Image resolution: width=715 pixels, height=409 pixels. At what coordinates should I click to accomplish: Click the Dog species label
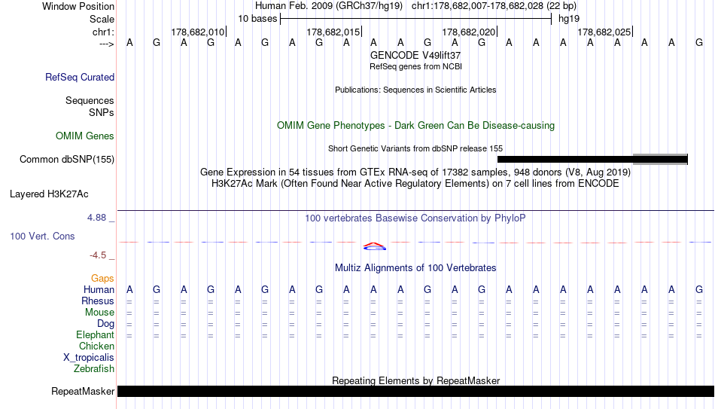105,324
